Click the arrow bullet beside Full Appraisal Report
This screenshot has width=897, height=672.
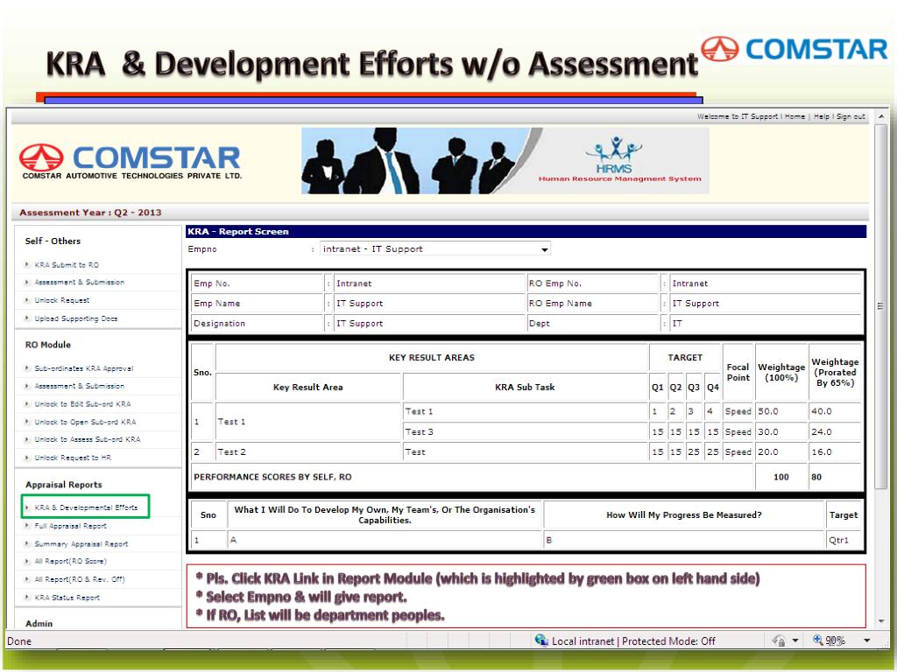27,525
